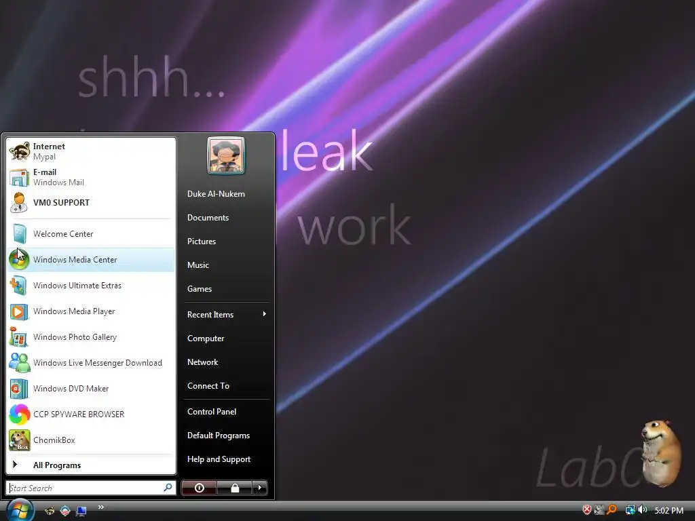Click red security shield tray icon
This screenshot has width=695, height=521.
pos(587,510)
